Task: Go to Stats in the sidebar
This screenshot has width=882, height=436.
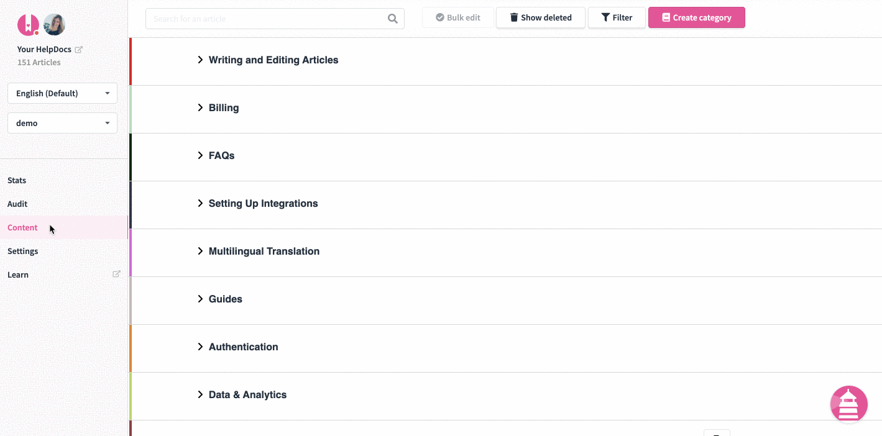Action: coord(63,180)
